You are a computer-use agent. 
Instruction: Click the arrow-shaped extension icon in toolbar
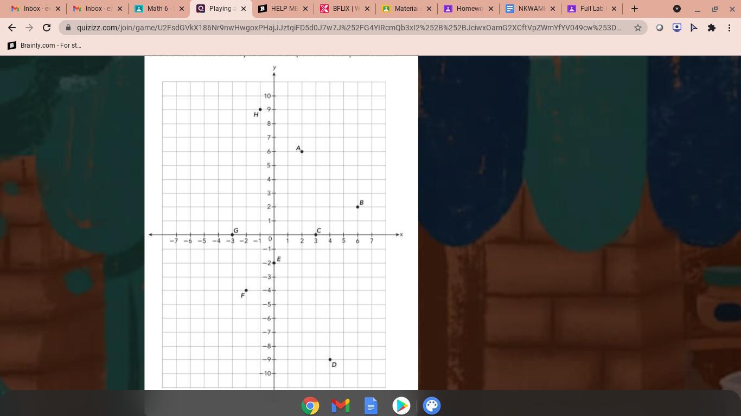pos(694,28)
